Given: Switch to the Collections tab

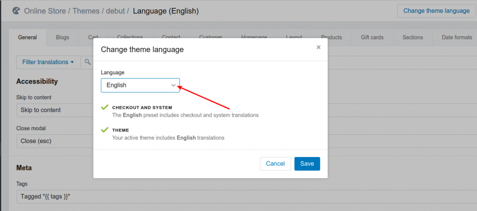Looking at the screenshot, I should tap(130, 37).
